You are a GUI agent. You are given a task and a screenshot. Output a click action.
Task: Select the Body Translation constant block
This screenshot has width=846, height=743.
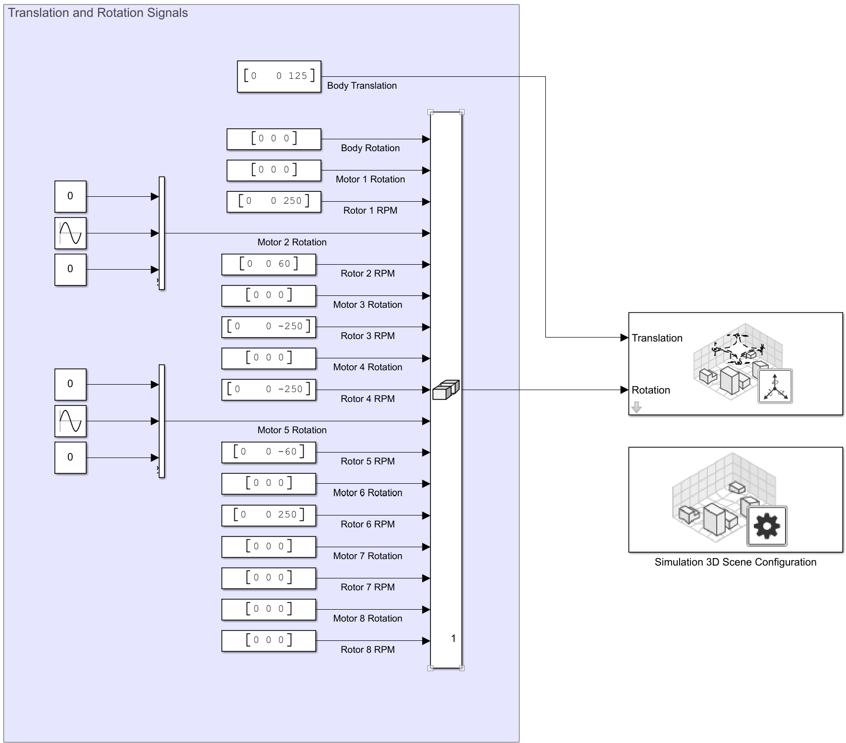coord(280,75)
